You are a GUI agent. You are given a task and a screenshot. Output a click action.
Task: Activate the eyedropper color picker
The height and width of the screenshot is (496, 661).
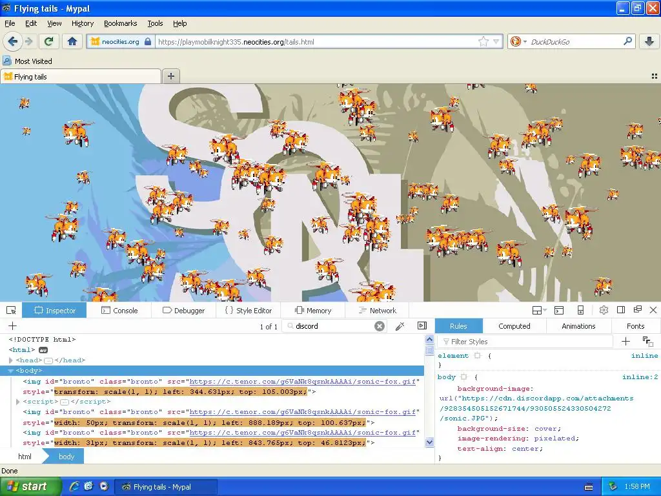pyautogui.click(x=400, y=325)
